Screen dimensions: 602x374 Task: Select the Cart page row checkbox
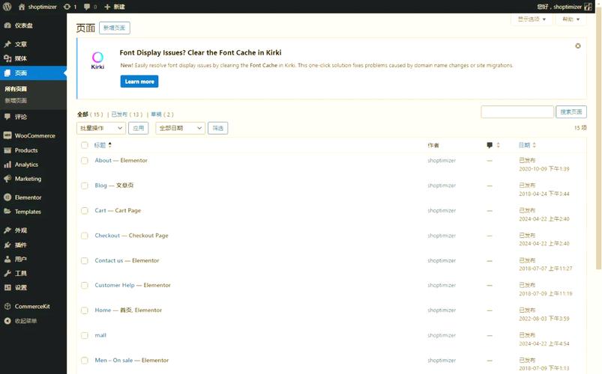[85, 211]
